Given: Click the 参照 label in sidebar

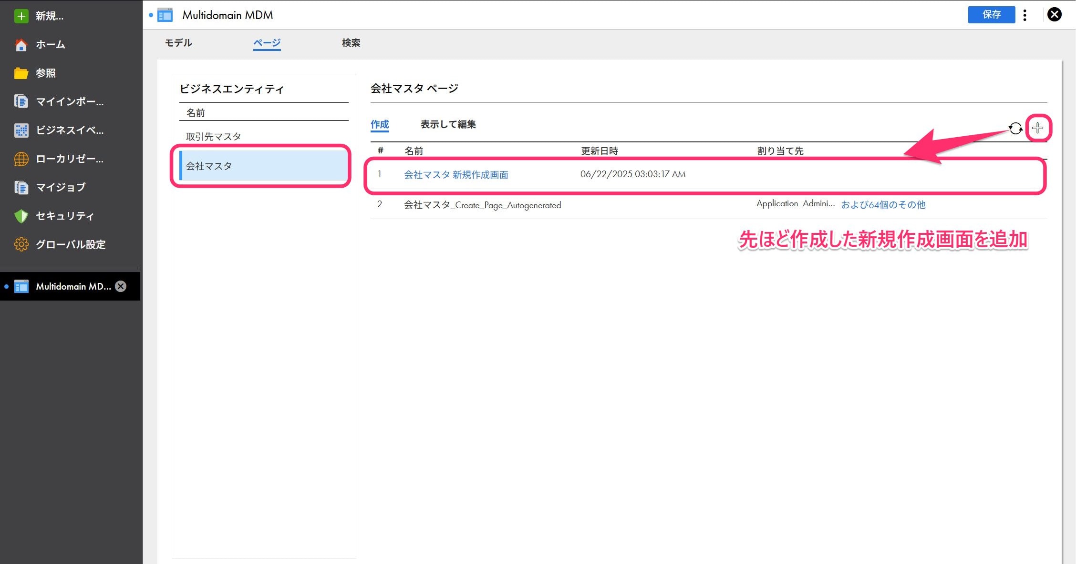Looking at the screenshot, I should (46, 73).
